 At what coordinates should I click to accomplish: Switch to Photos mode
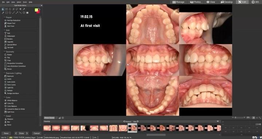(x=195, y=2)
